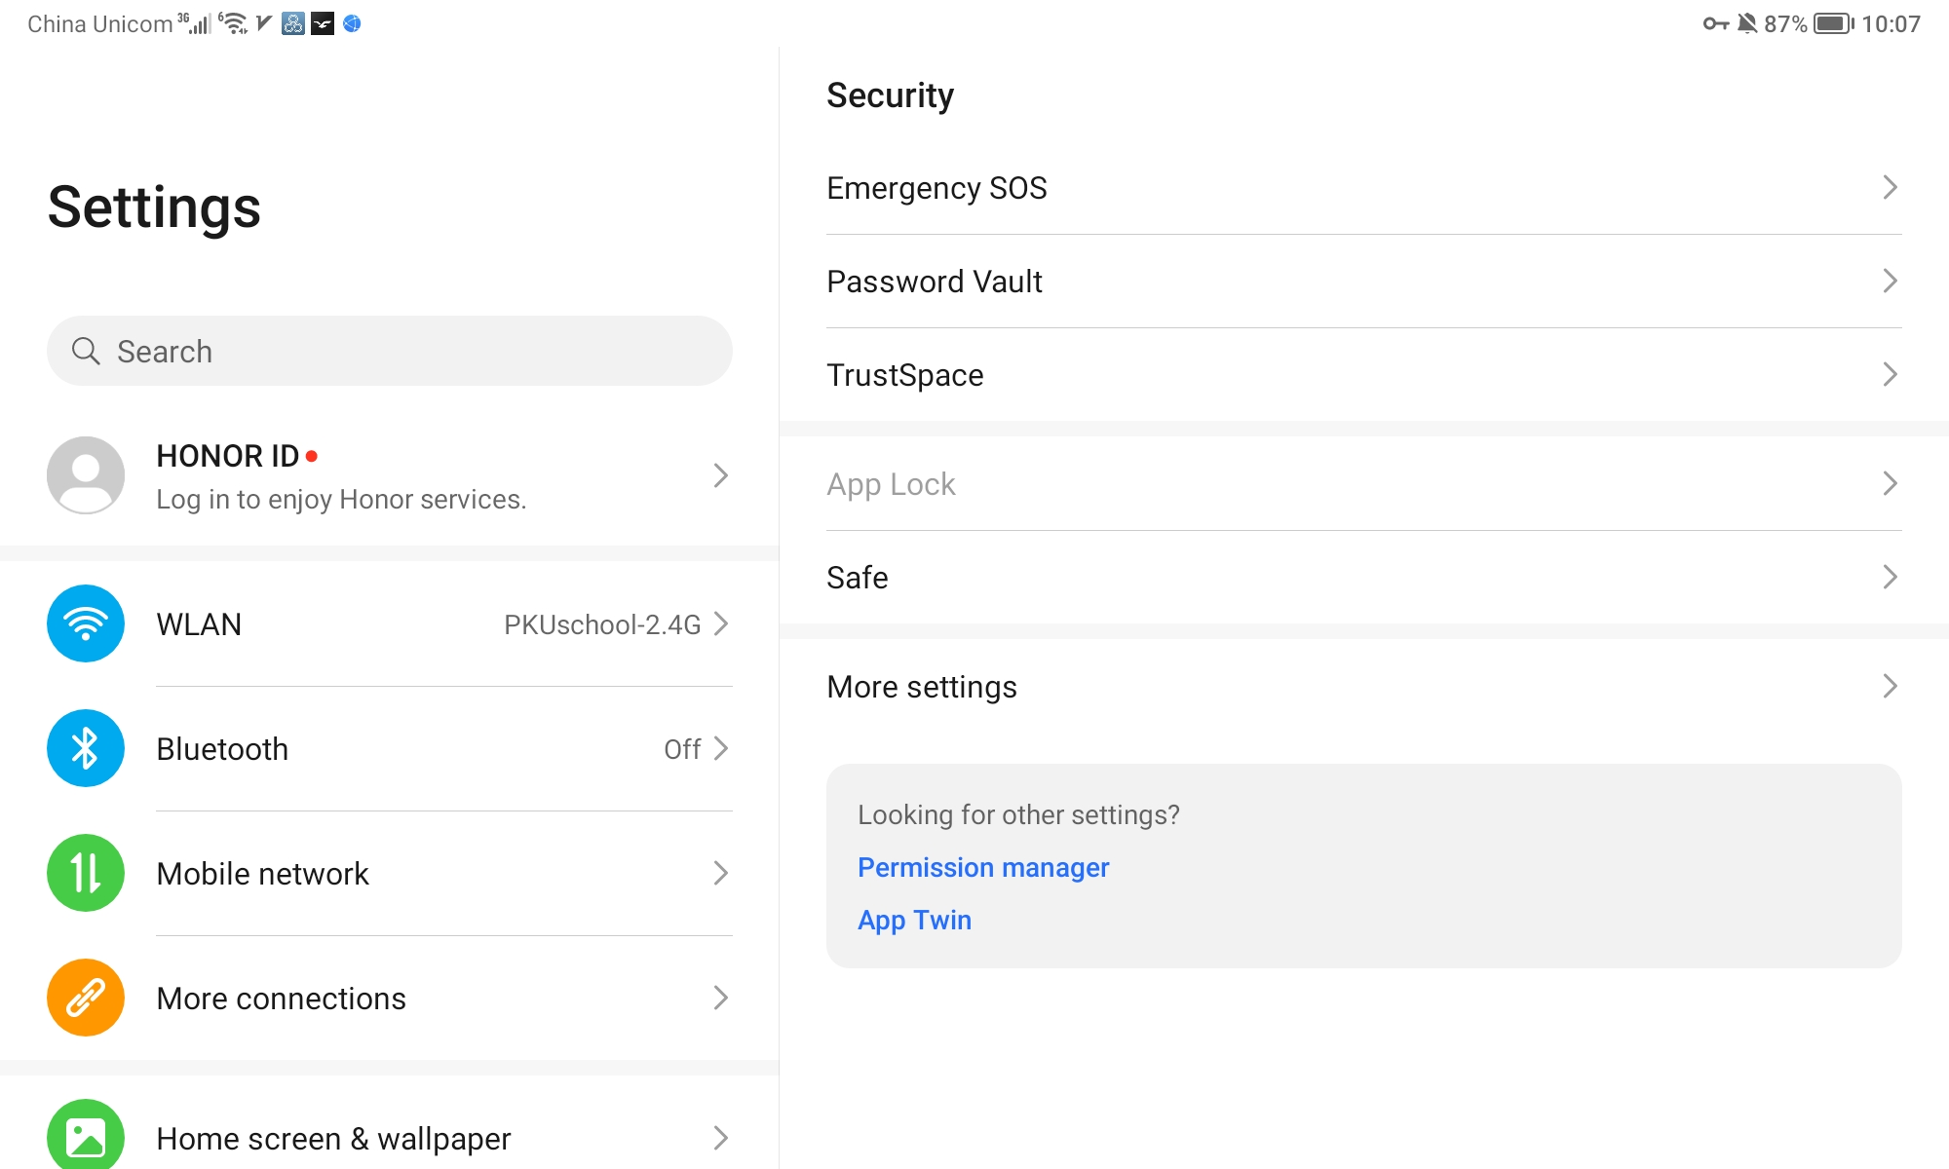Viewport: 1949px width, 1169px height.
Task: Click the chevron next to TrustSpace
Action: (1890, 374)
